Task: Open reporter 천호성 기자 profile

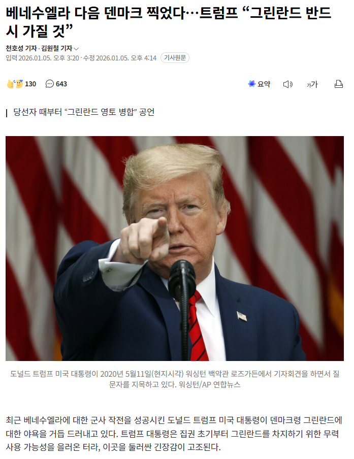Action: pyautogui.click(x=21, y=48)
